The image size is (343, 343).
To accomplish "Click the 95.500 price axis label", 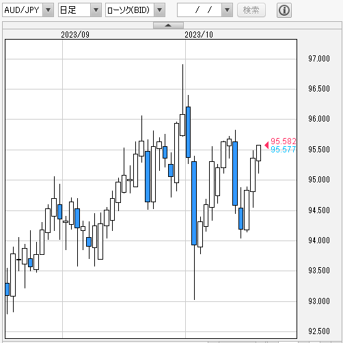I will pos(319,150).
